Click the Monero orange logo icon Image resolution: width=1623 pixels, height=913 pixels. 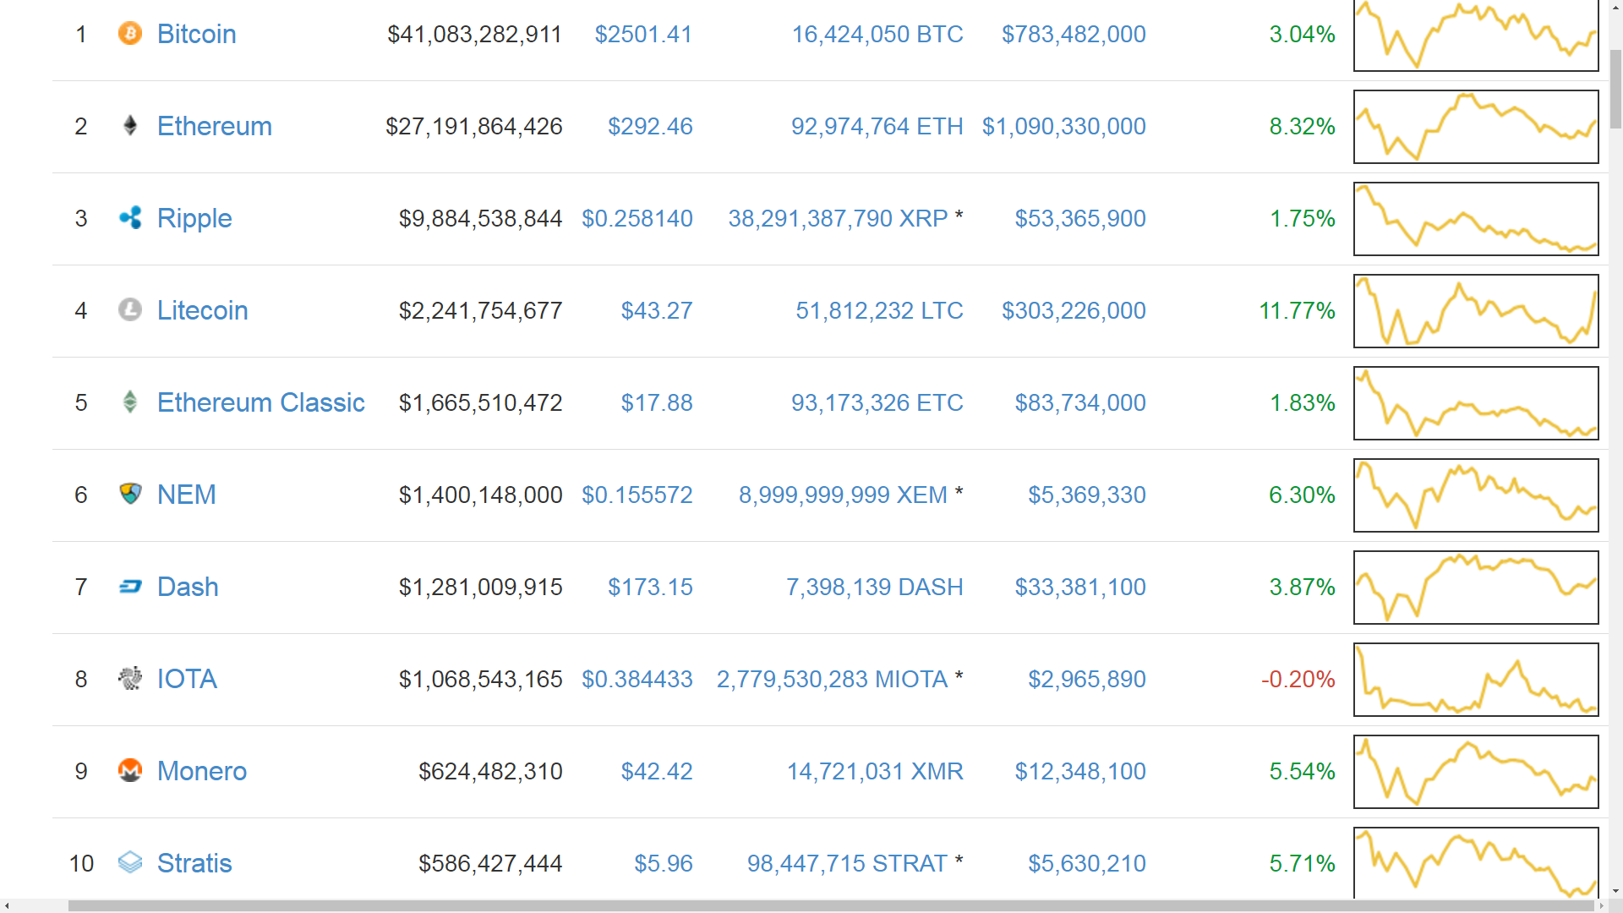tap(129, 770)
